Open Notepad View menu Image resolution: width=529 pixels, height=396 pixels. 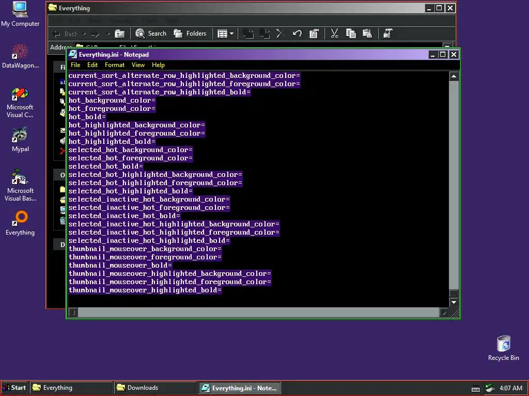(138, 65)
